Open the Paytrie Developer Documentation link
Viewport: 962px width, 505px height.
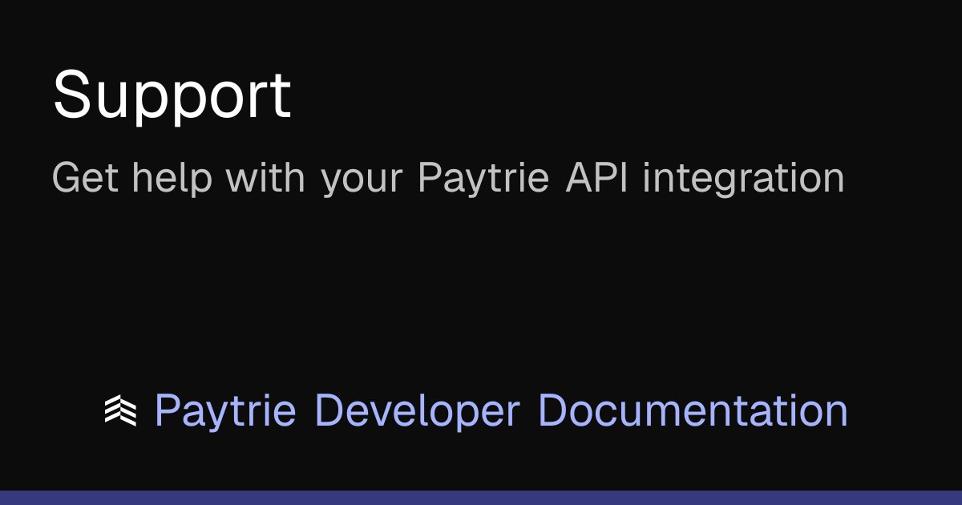[x=501, y=410]
